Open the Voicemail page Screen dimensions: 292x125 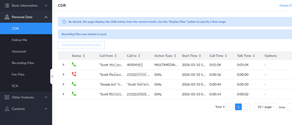19,51
